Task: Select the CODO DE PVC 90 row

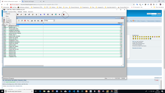Action: pyautogui.click(x=63, y=49)
